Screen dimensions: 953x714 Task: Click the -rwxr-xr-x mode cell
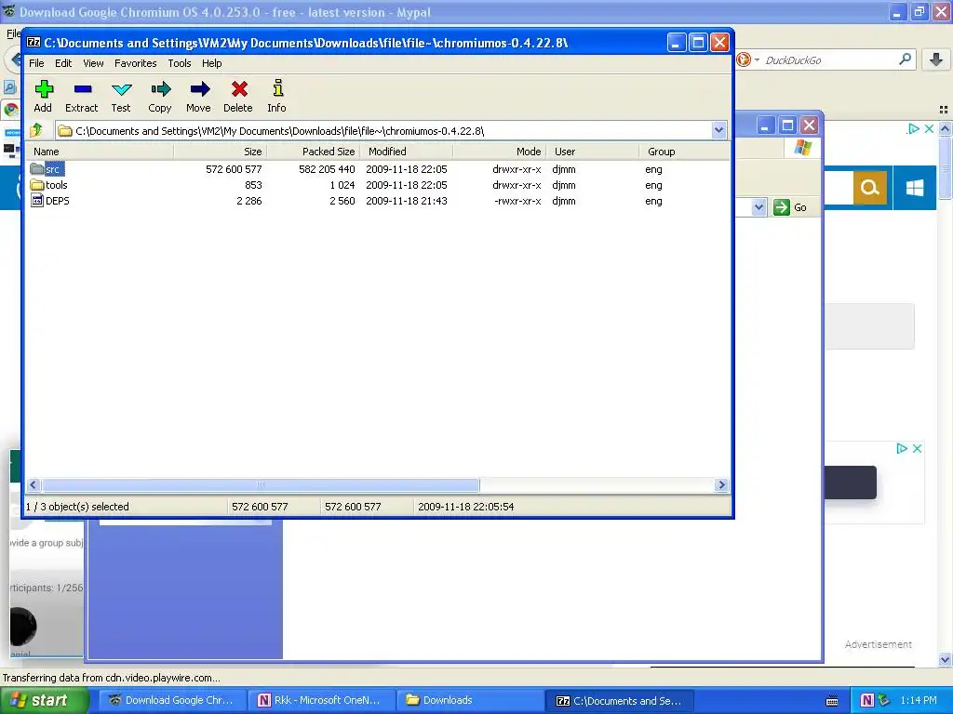[x=517, y=201]
